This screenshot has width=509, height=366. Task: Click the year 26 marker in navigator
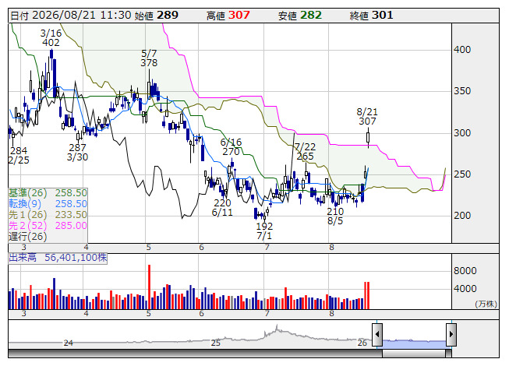pyautogui.click(x=362, y=343)
